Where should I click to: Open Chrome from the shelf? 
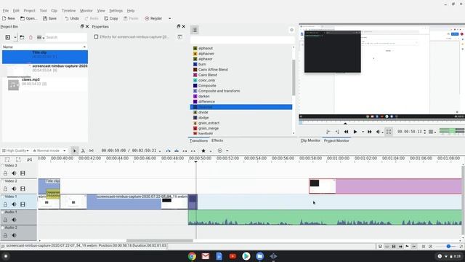[x=192, y=256]
